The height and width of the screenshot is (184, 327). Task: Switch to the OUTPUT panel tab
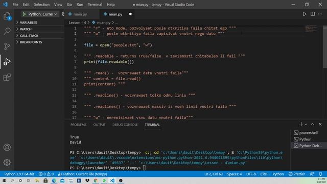(x=99, y=125)
